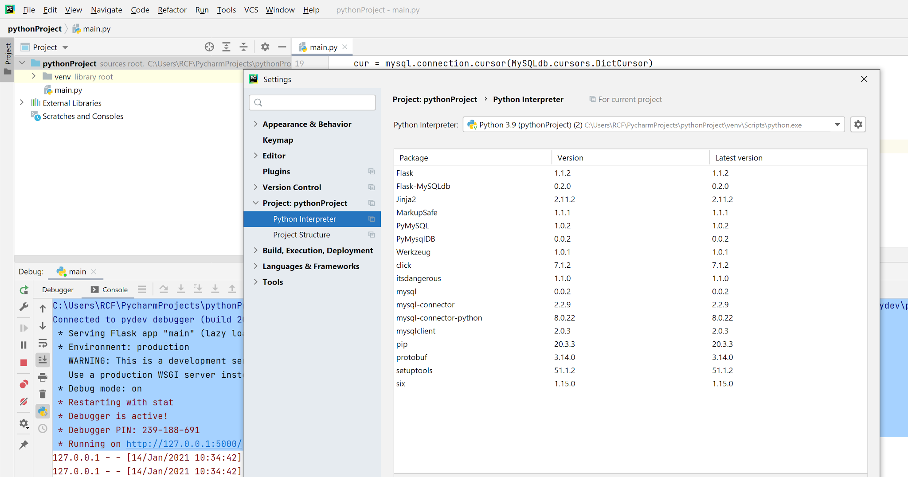Expand the Appearance & Behavior settings section
Screen dimensions: 908x477
click(x=256, y=124)
